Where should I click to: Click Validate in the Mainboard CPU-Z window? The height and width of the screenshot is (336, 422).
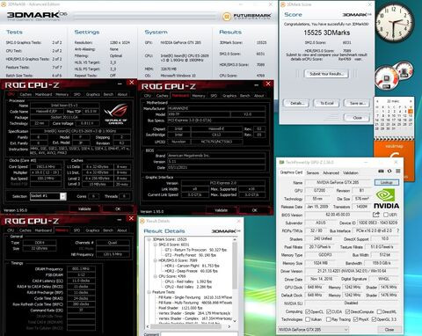click(221, 210)
